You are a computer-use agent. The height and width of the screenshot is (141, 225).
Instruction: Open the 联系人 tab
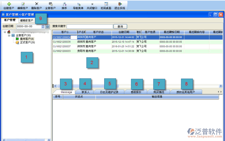[86, 92]
